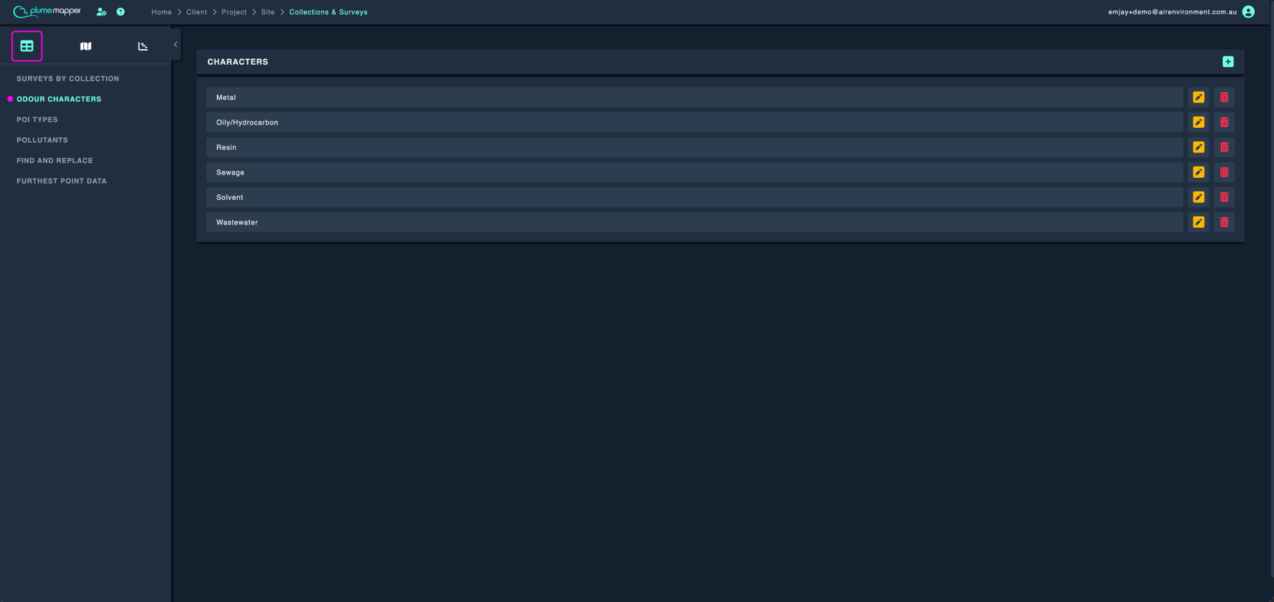
Task: Open Surveys By Collection menu item
Action: [x=68, y=79]
